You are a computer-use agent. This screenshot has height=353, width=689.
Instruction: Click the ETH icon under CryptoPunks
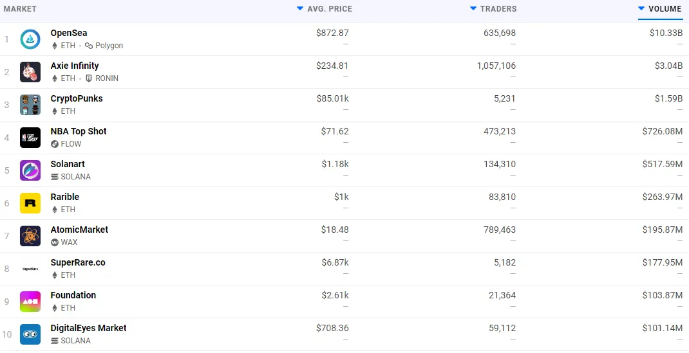tap(55, 111)
